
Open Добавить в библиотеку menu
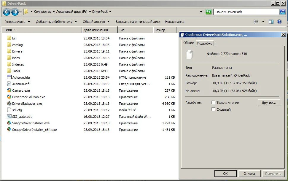click(56, 22)
